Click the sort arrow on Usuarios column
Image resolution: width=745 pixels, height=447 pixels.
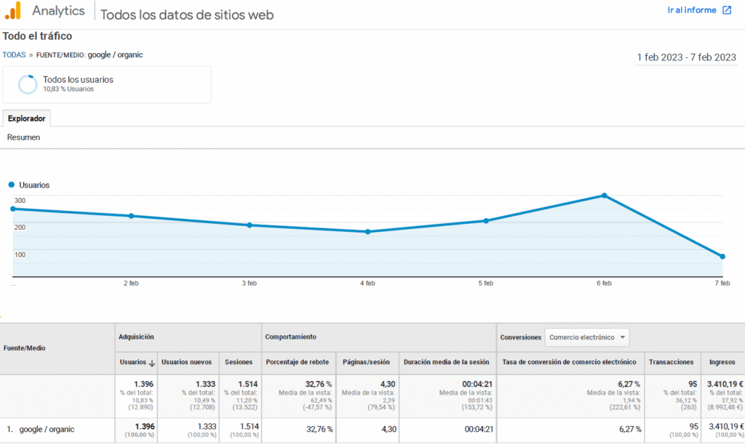coord(152,362)
